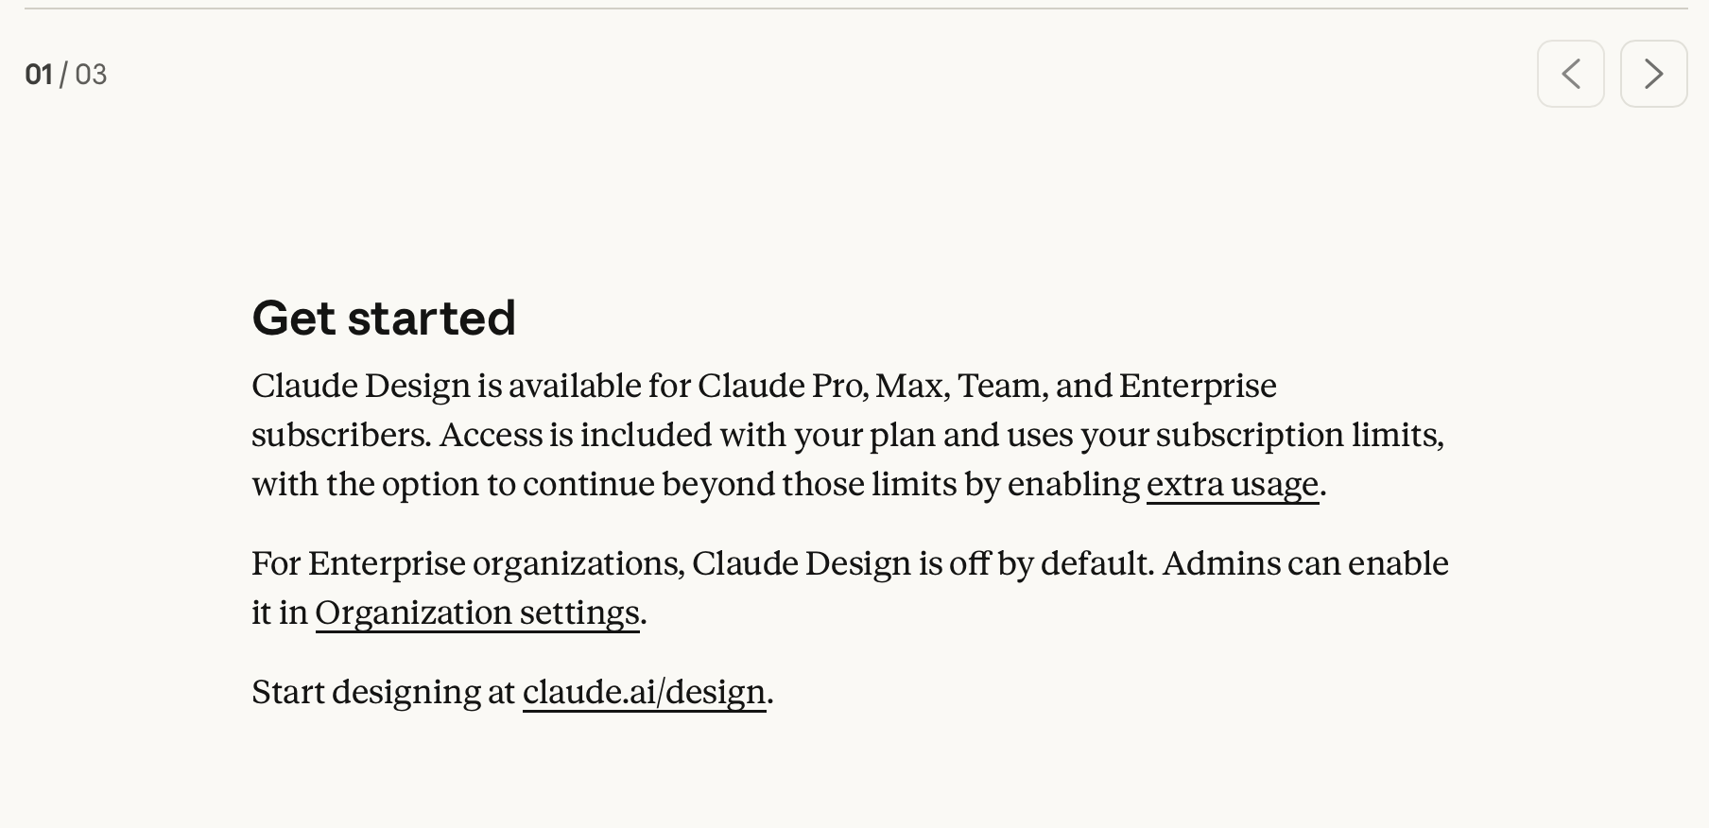This screenshot has height=828, width=1709.
Task: Open the extra usage link
Action: [x=1232, y=484]
